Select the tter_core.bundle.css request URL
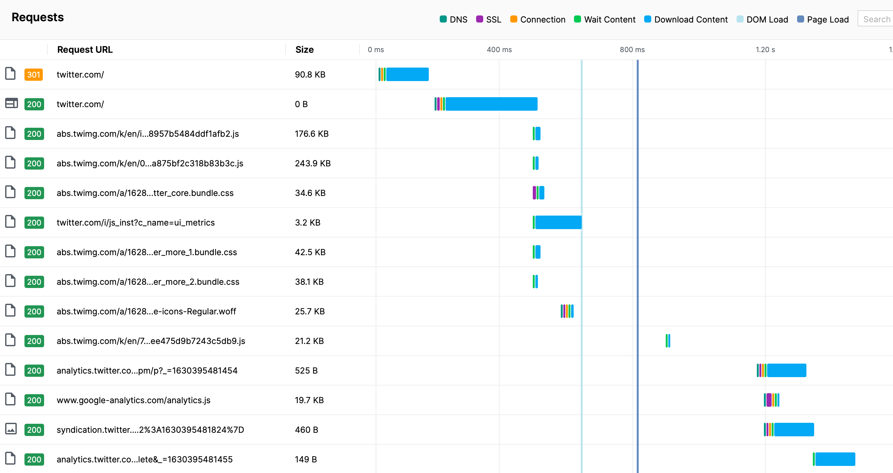The height and width of the screenshot is (473, 893). pos(145,193)
